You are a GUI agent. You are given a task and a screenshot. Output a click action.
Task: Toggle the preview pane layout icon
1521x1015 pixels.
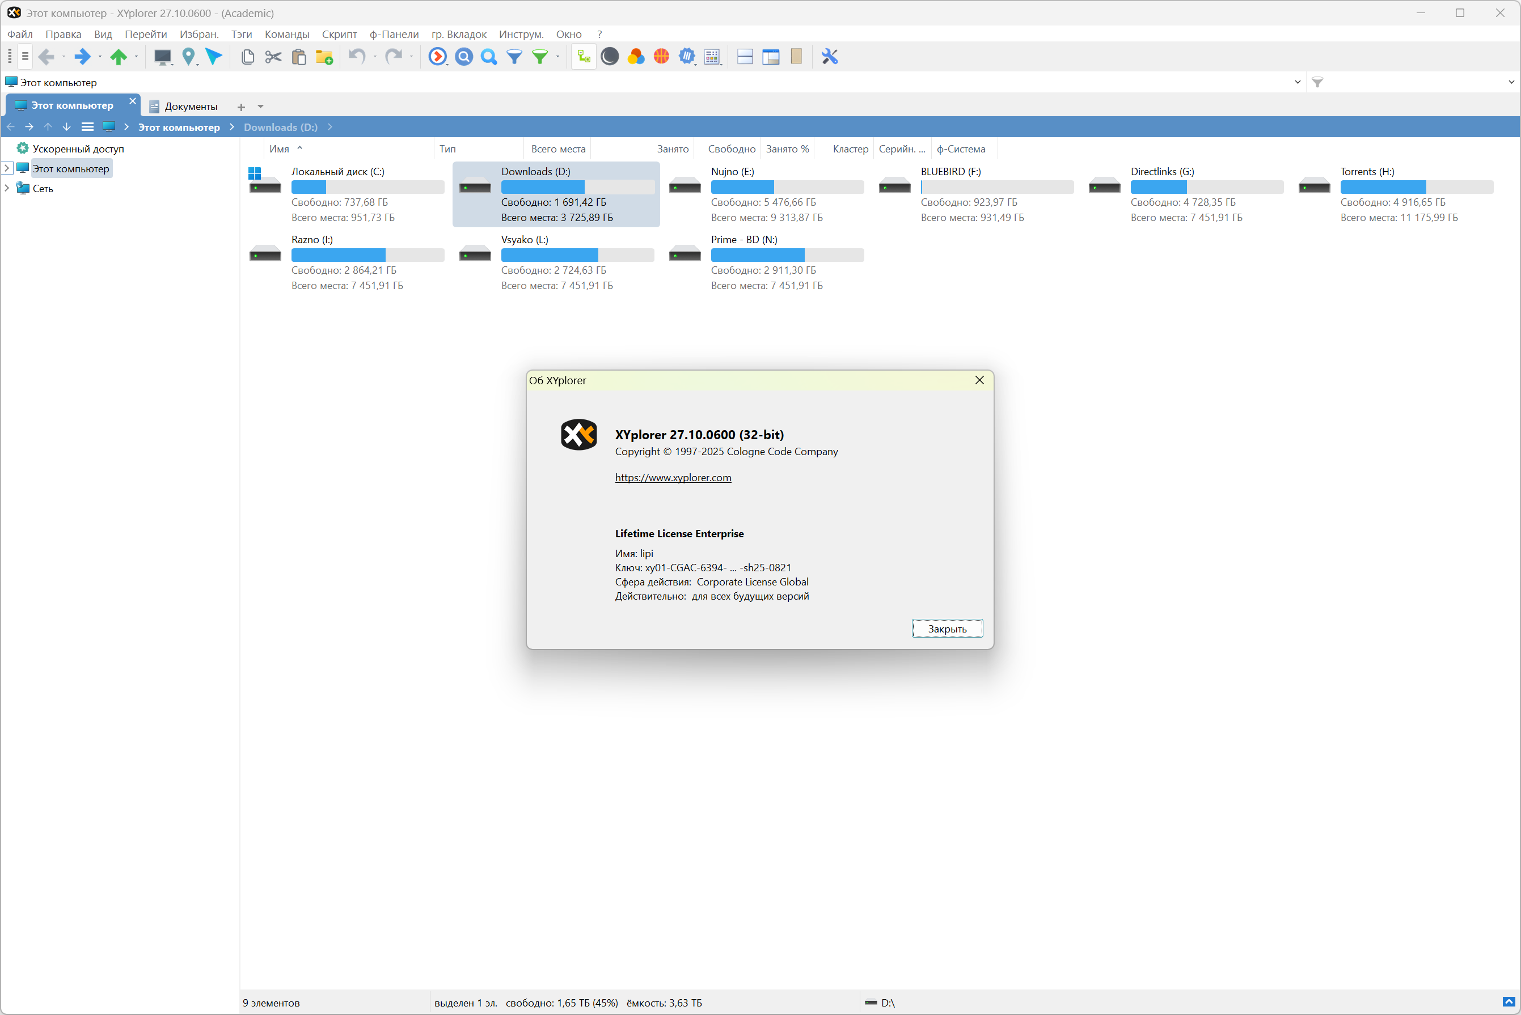coord(771,57)
